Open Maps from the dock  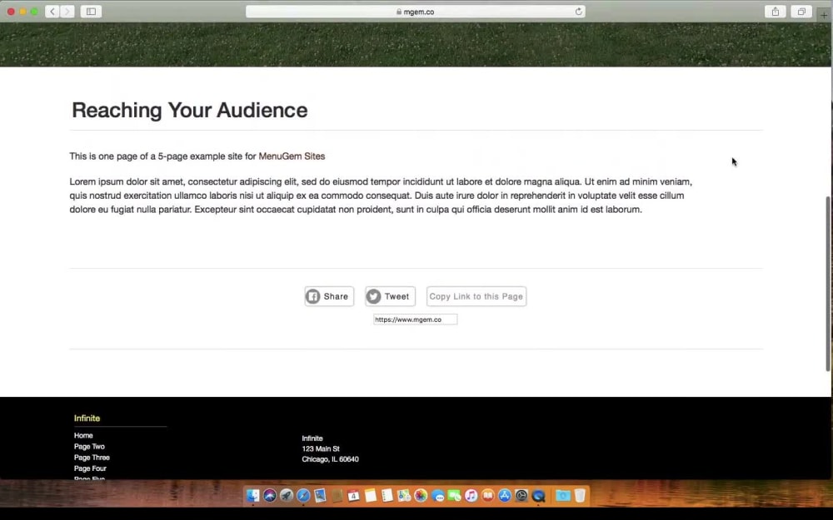tap(404, 496)
